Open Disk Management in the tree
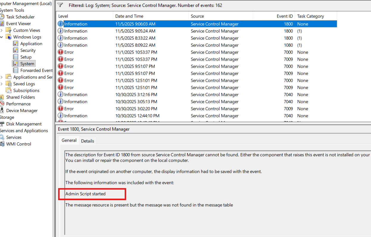The image size is (371, 237). point(24,124)
